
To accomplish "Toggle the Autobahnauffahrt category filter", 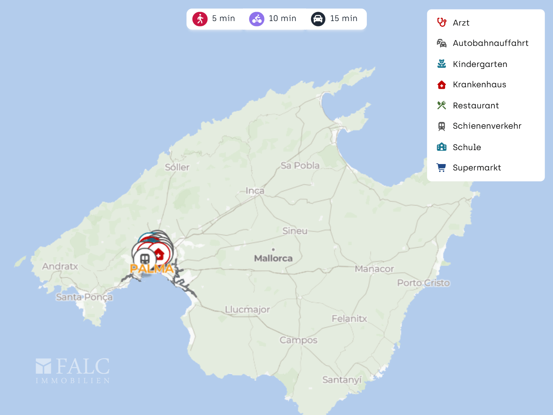I will tap(490, 43).
